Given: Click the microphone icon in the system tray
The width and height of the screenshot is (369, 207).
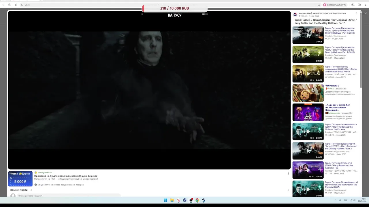Looking at the screenshot, I should tap(340, 200).
